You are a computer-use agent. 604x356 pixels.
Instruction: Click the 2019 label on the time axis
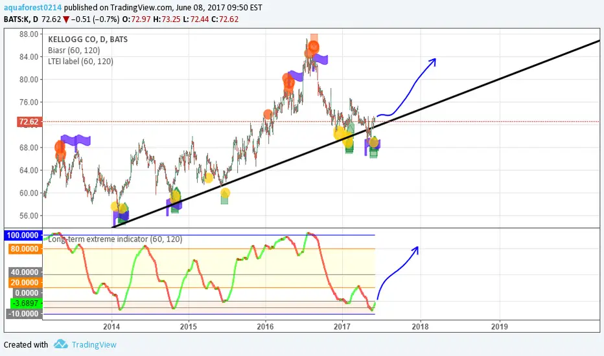coord(500,327)
